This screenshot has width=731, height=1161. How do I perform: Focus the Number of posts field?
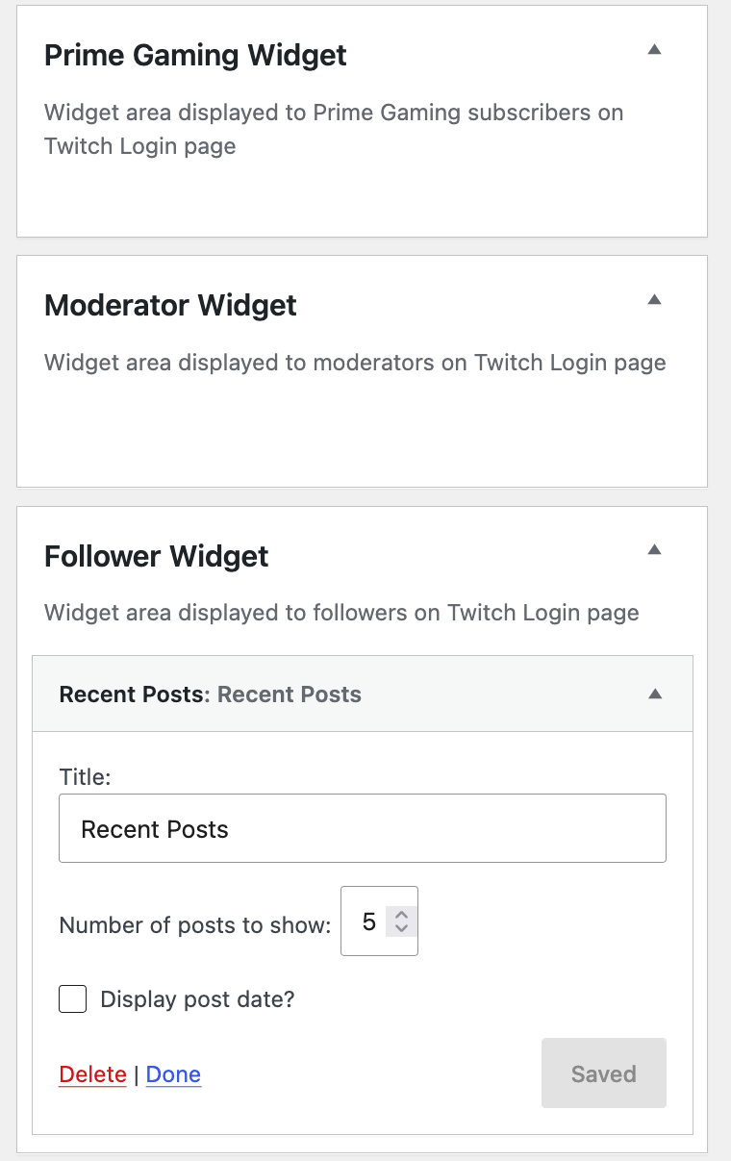coord(379,921)
